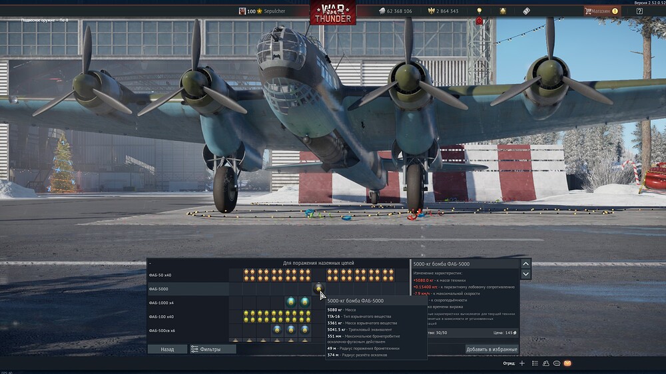
Task: Add a squad member with the plus icon
Action: tap(522, 363)
